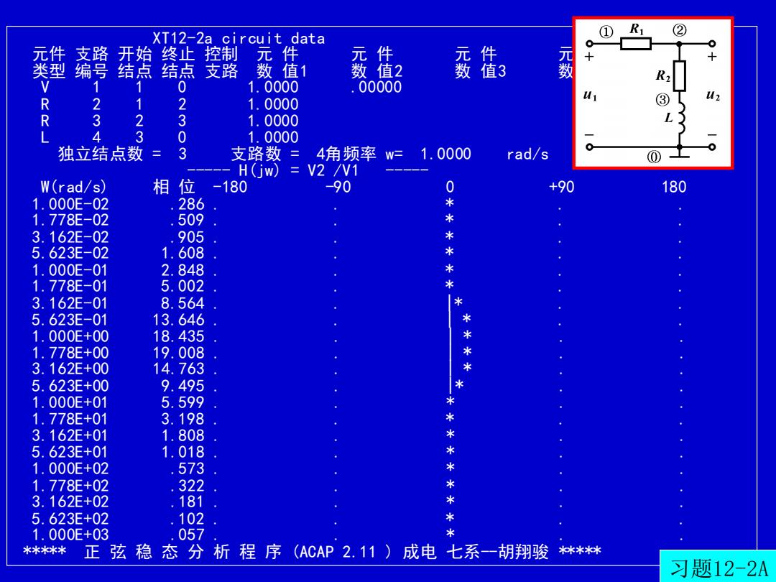Click the phase value 5.599
Viewport: 776px width, 582px height.
coord(183,402)
